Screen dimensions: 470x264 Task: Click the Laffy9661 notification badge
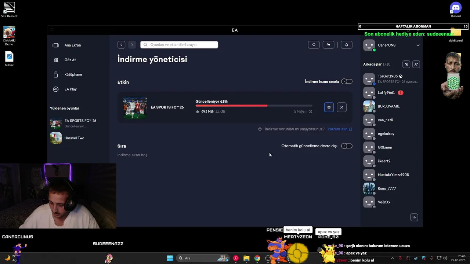(401, 93)
